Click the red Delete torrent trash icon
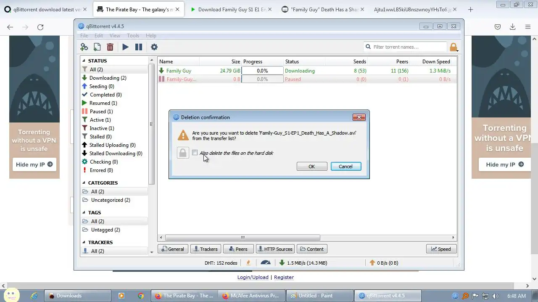538x302 pixels. (x=110, y=47)
